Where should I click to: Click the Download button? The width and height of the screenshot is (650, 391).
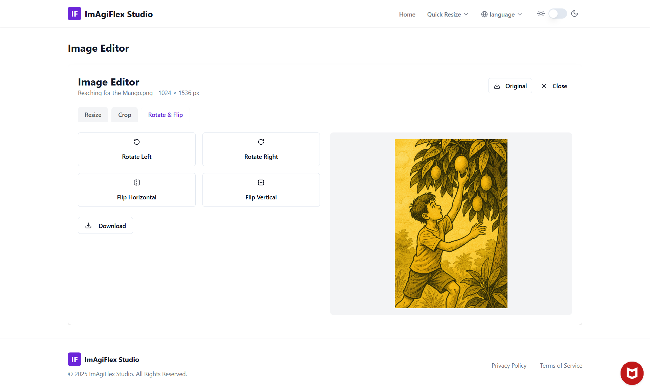105,225
